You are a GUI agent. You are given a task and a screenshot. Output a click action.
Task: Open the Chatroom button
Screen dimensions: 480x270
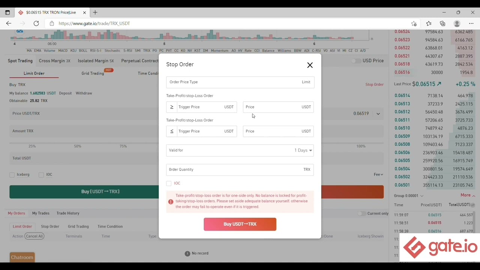point(22,258)
